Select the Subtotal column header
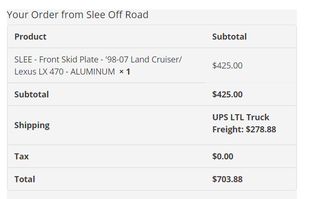 point(229,37)
